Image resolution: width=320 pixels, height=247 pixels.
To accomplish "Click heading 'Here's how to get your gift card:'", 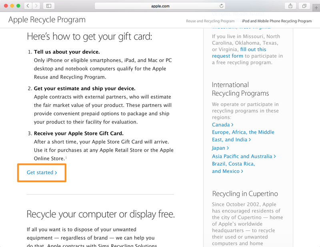I will [89, 37].
